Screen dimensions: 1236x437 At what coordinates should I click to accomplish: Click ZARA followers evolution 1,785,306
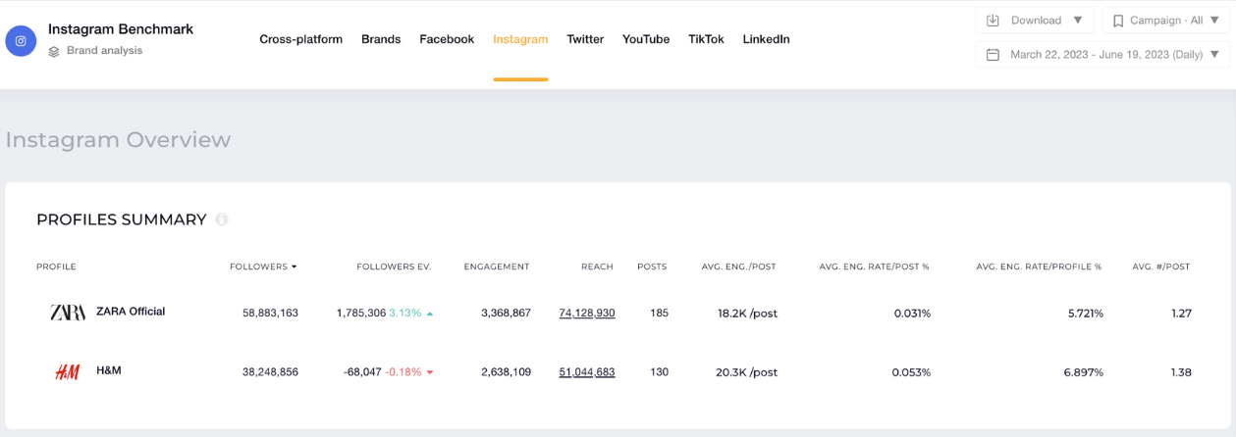(x=361, y=314)
